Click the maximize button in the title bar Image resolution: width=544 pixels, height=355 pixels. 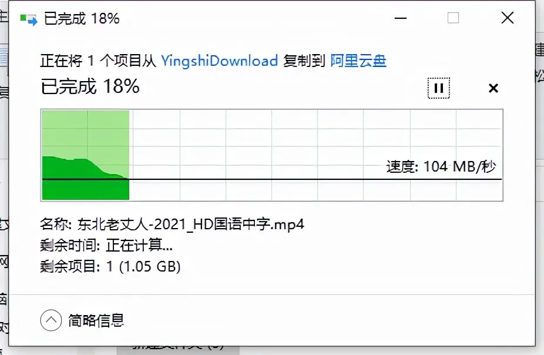coord(453,18)
